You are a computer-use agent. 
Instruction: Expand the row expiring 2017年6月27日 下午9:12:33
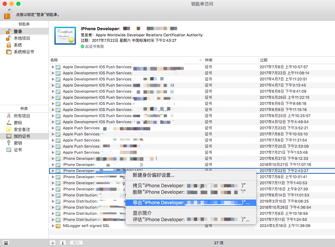(53, 159)
